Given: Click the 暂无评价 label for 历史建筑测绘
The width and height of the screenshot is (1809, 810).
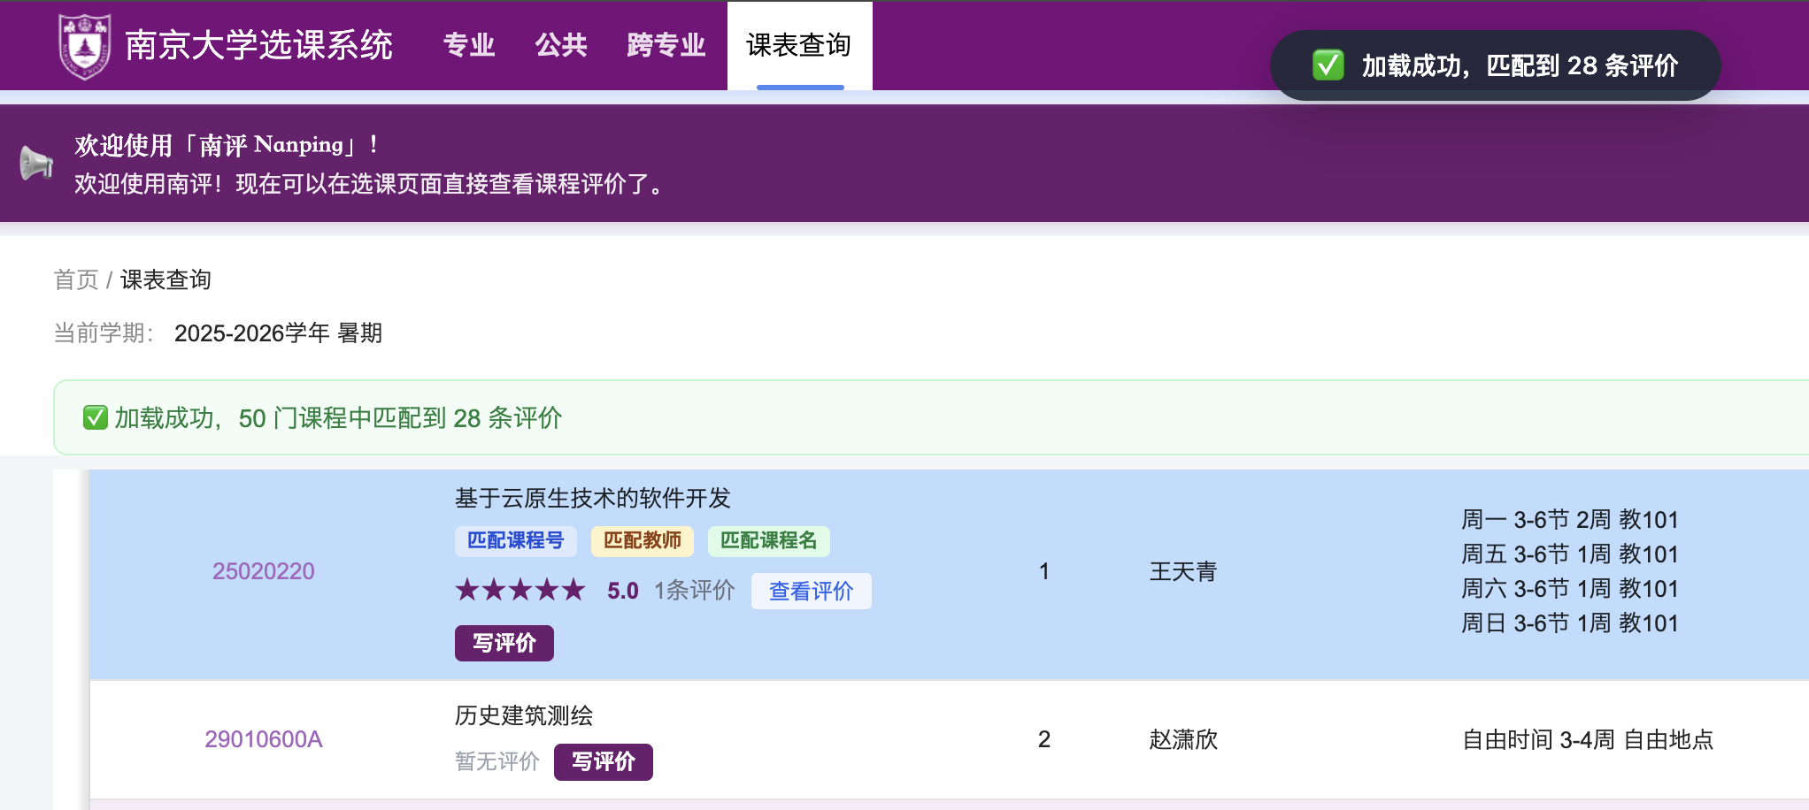Looking at the screenshot, I should (x=497, y=761).
